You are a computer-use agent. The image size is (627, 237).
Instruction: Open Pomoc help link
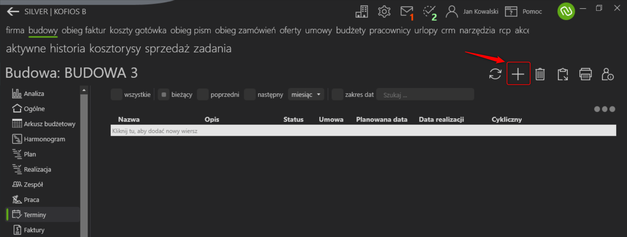(x=532, y=11)
